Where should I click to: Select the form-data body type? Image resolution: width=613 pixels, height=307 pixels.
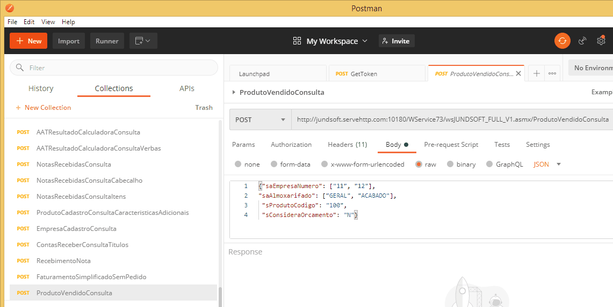pos(274,164)
